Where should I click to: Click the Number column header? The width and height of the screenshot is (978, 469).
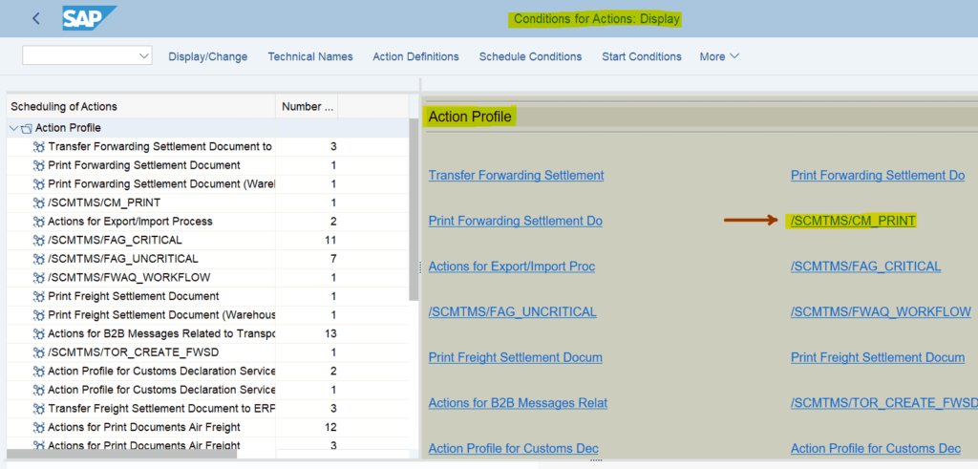308,106
